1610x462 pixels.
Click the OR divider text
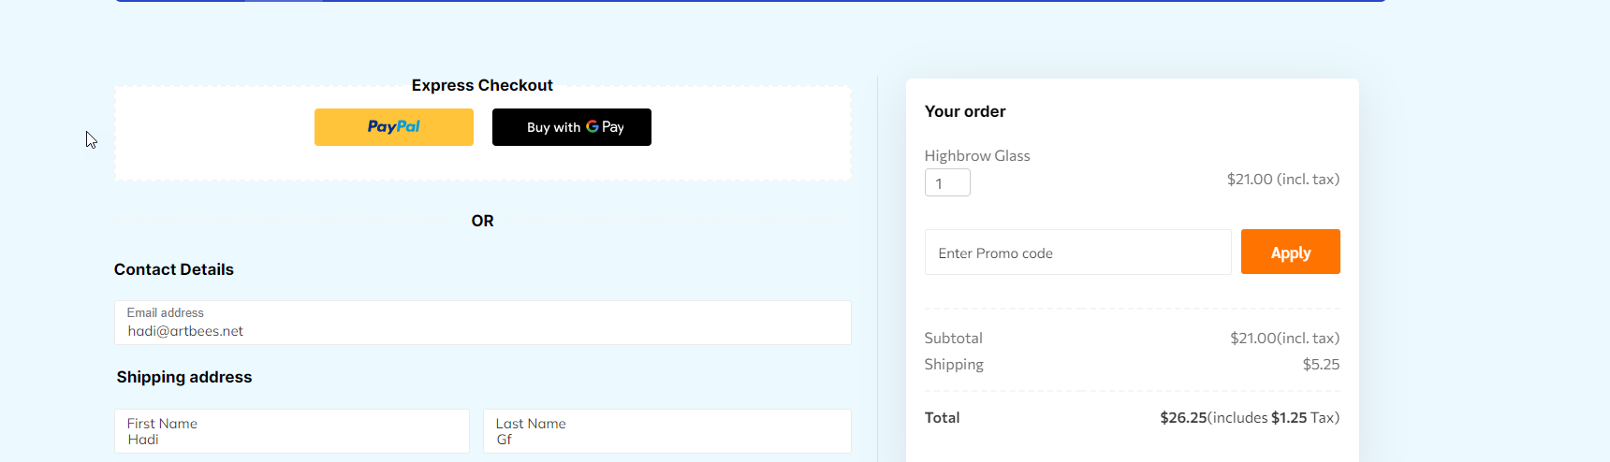pos(482,221)
